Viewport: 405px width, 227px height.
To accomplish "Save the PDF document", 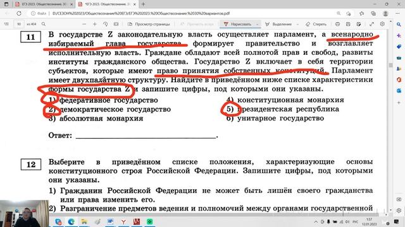I will tap(348, 24).
